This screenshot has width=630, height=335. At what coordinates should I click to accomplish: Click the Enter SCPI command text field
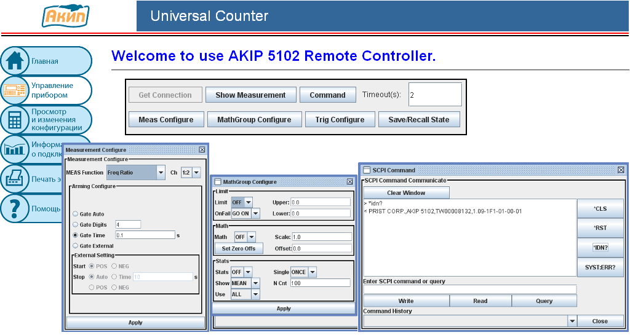[x=469, y=290]
